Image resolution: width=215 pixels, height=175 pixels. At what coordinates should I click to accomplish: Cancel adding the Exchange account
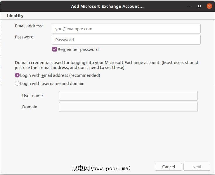(x=168, y=167)
